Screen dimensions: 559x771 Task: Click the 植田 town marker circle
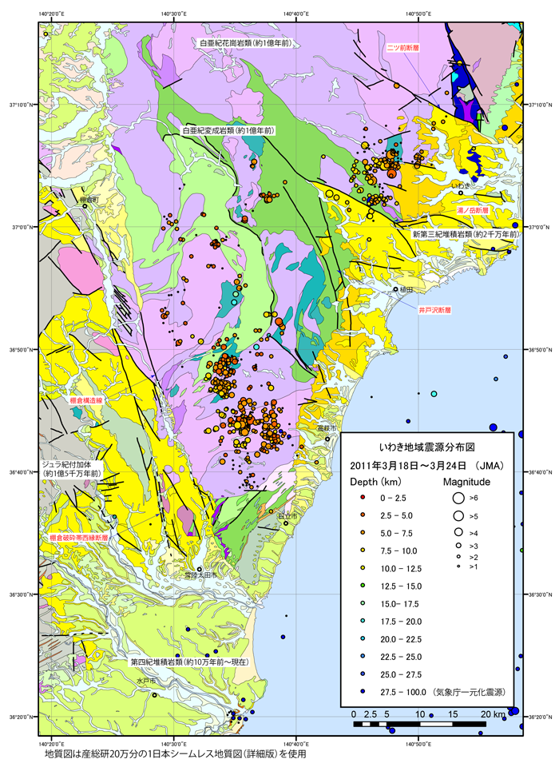[395, 289]
